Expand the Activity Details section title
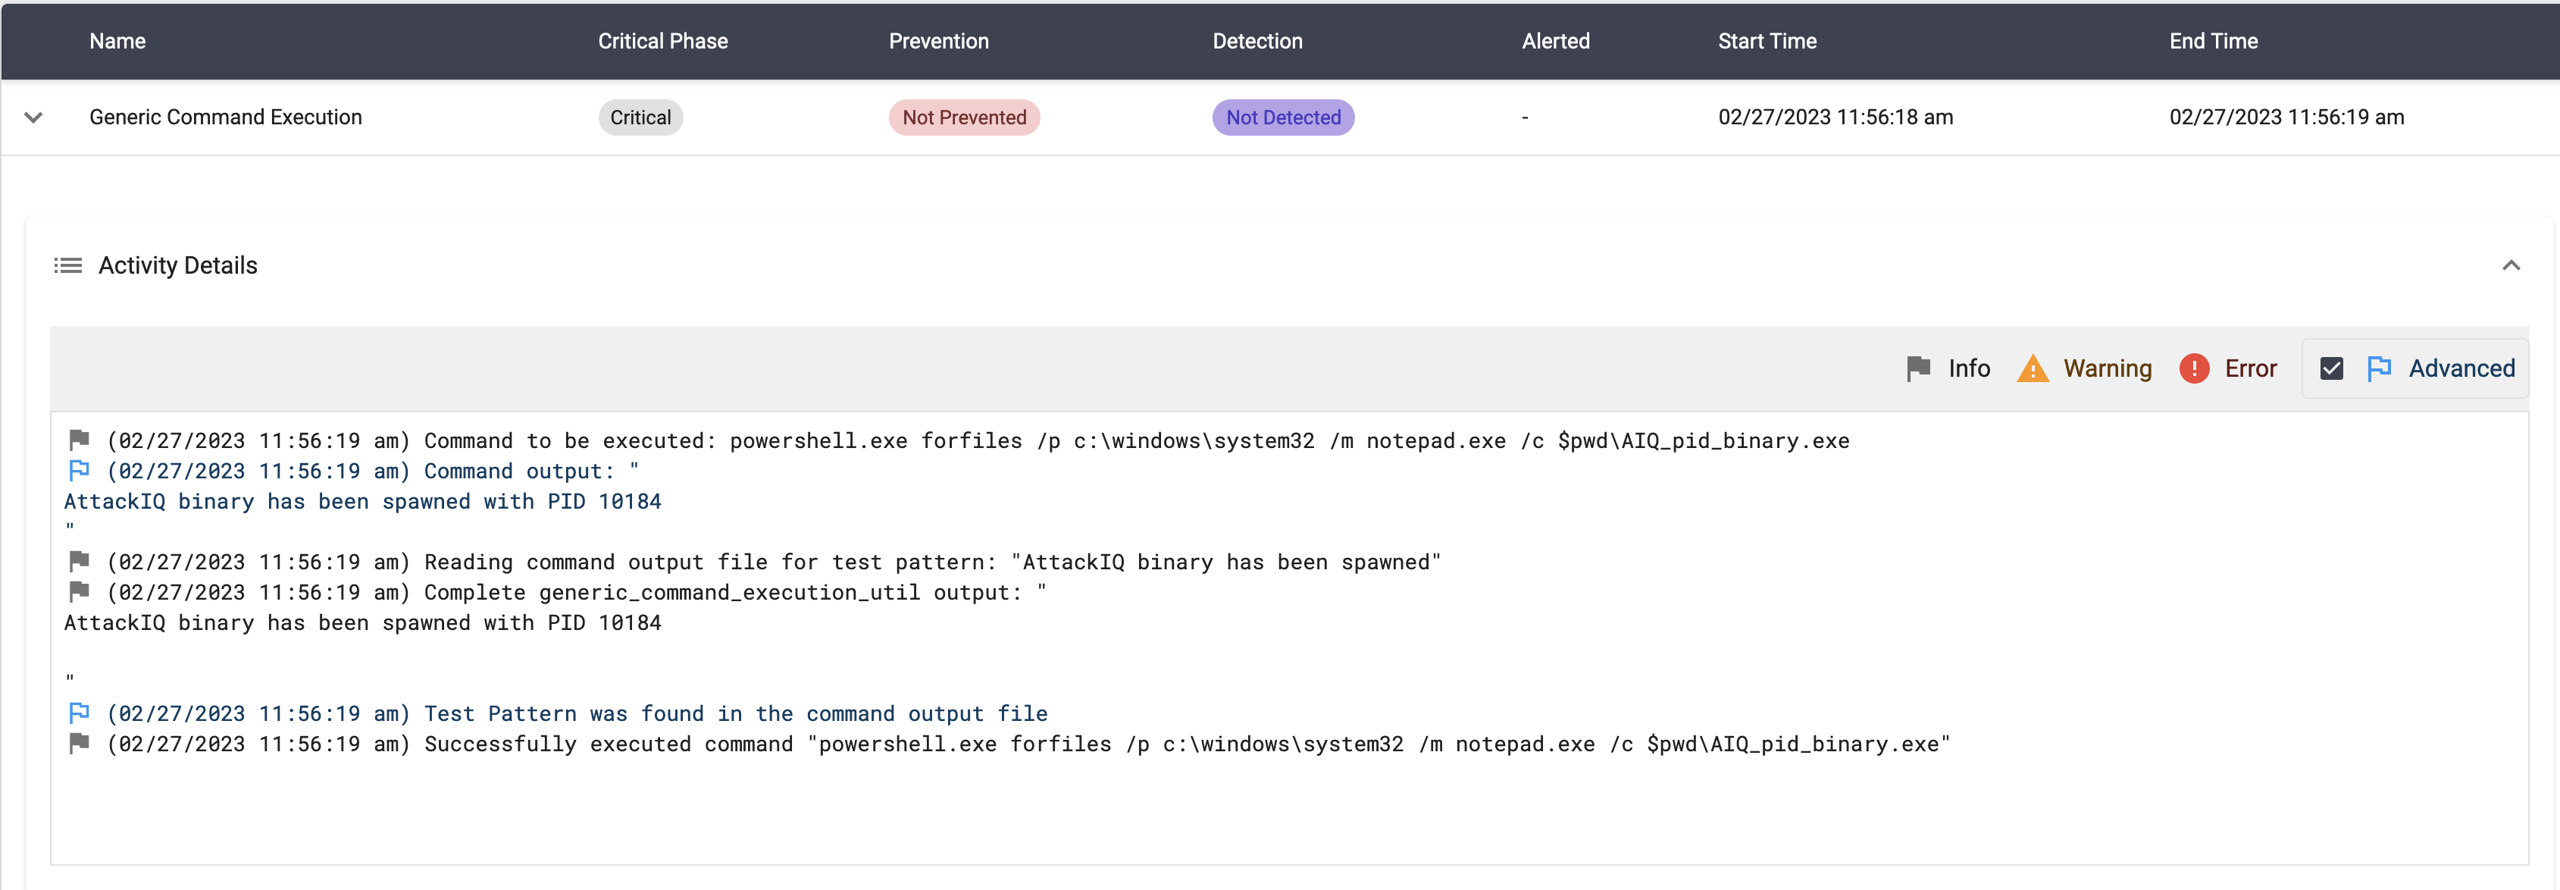Viewport: 2560px width, 890px height. pos(178,265)
